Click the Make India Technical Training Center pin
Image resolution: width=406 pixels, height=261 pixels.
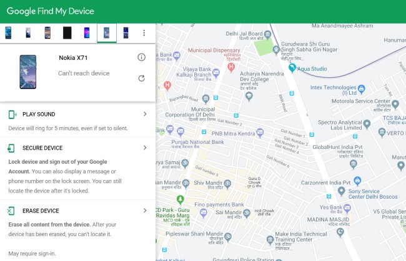tap(270, 240)
